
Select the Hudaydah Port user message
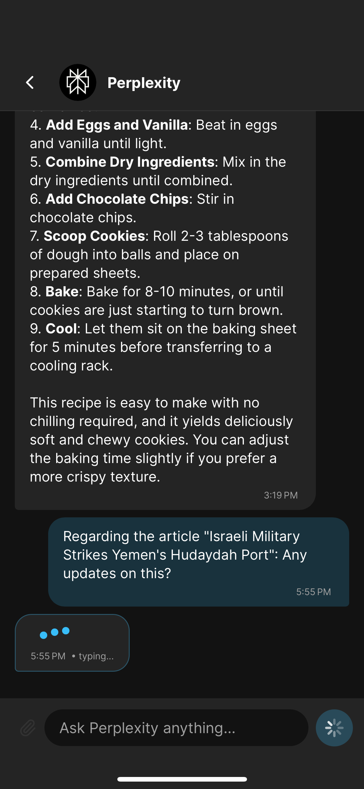(x=199, y=562)
